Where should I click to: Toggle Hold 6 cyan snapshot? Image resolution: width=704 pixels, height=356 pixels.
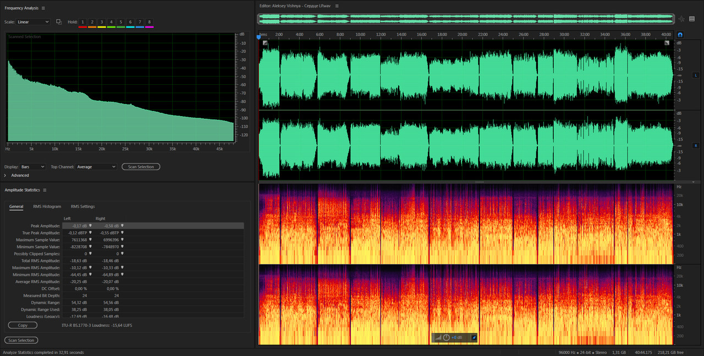click(x=130, y=22)
